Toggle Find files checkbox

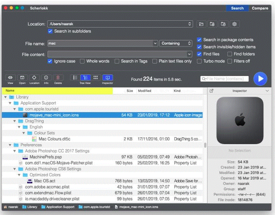coord(199,54)
